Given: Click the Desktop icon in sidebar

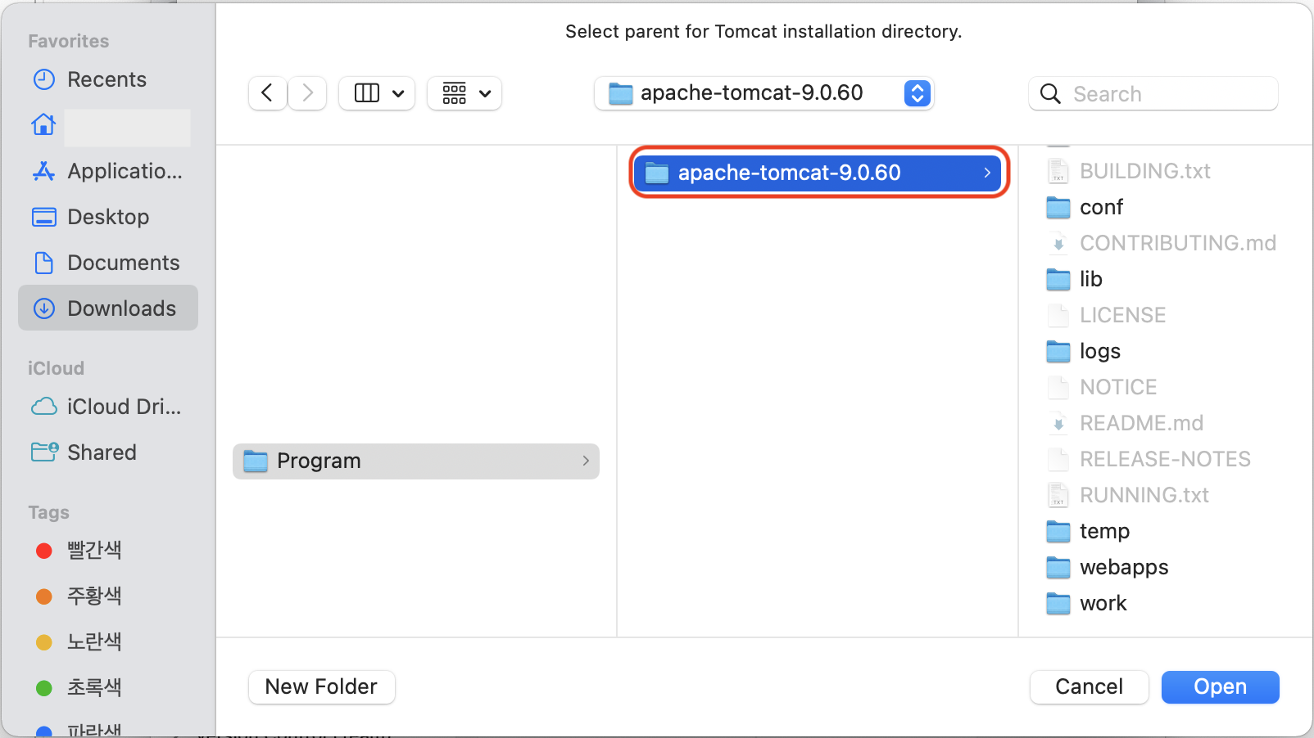Looking at the screenshot, I should [43, 217].
